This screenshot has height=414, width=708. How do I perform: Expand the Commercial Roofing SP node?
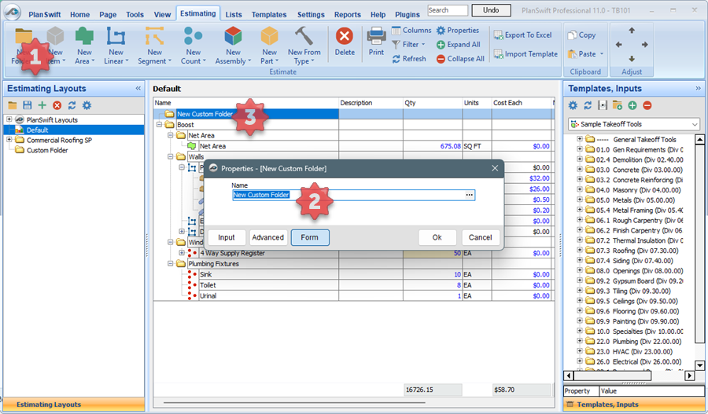coord(9,140)
